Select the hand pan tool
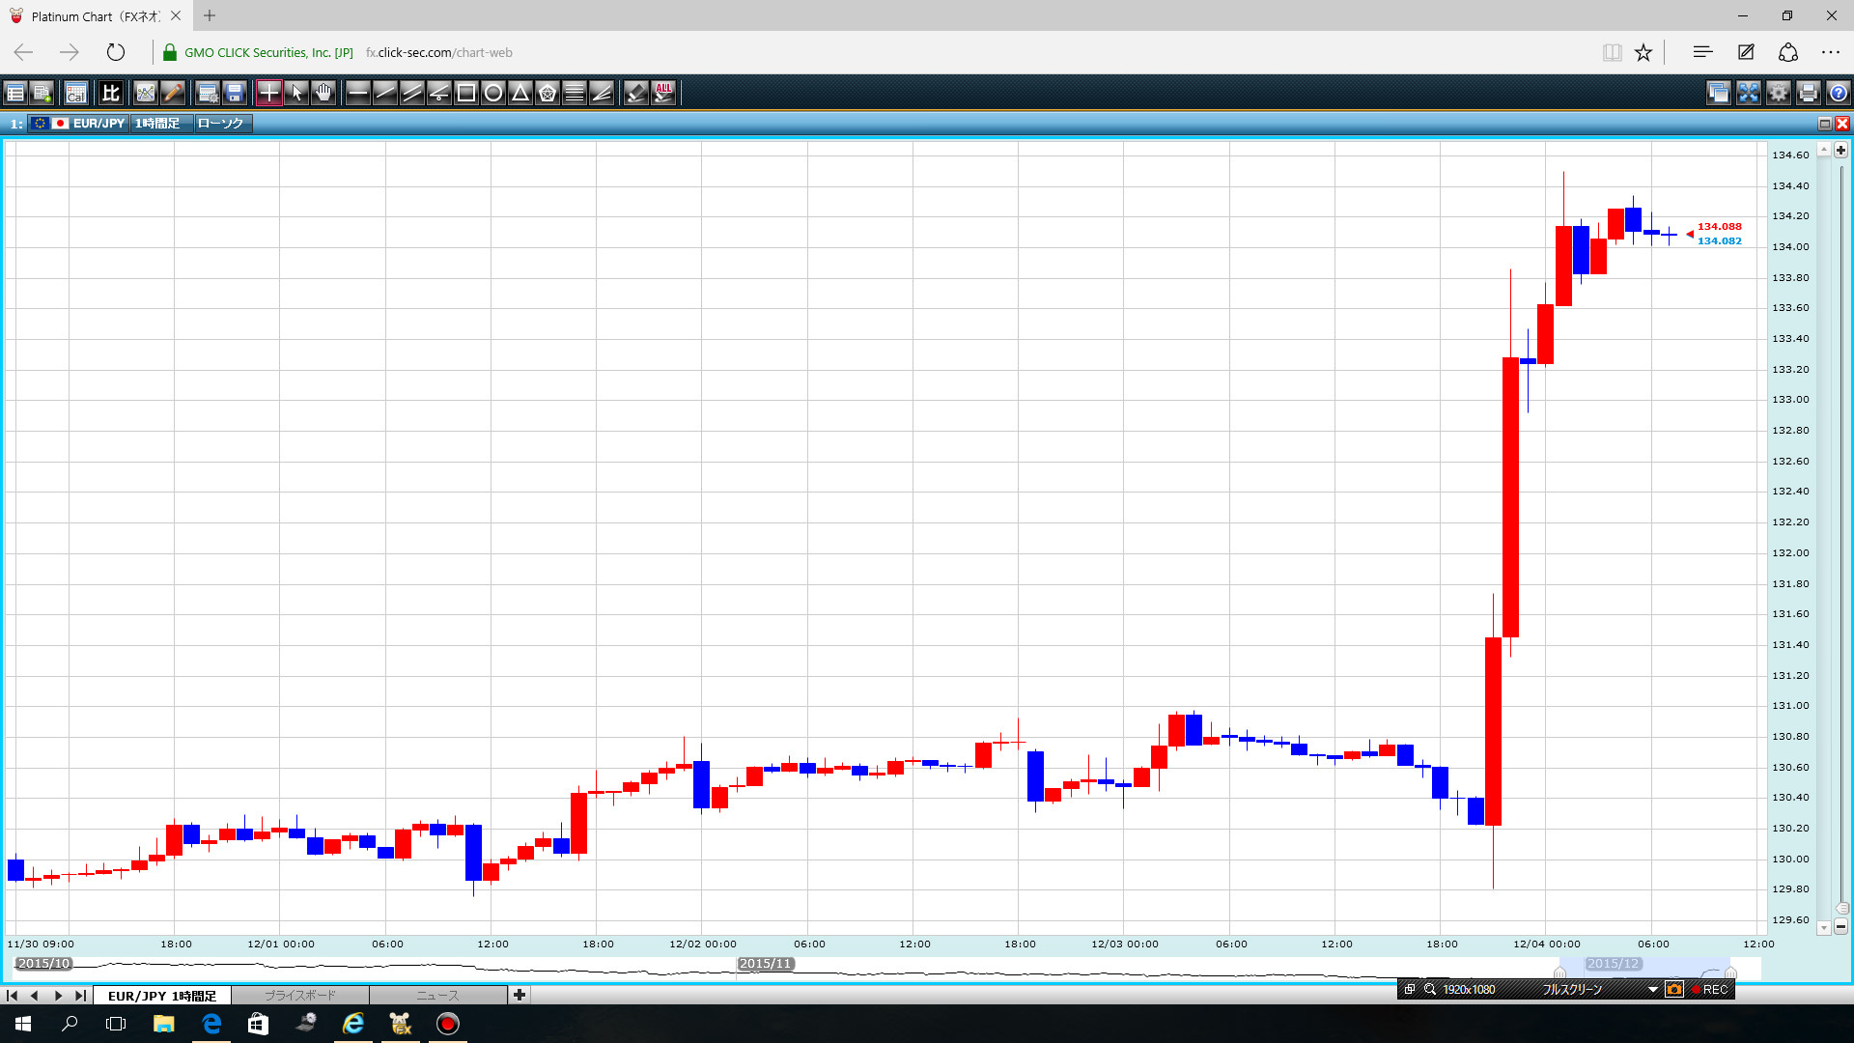Image resolution: width=1854 pixels, height=1043 pixels. click(323, 93)
